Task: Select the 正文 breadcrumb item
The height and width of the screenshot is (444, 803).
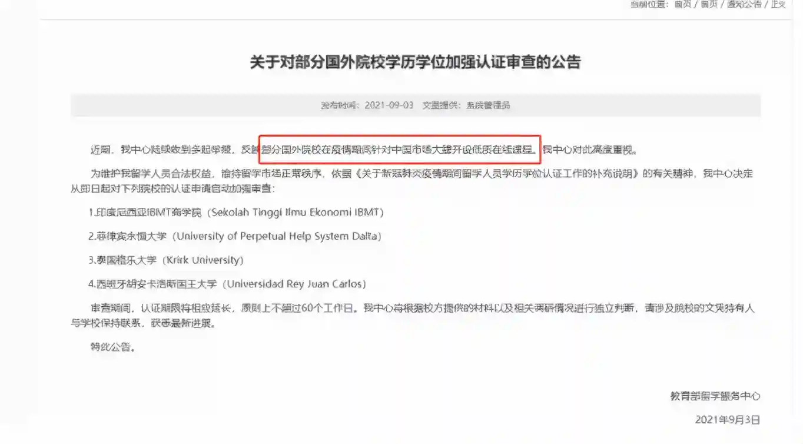Action: coord(778,4)
